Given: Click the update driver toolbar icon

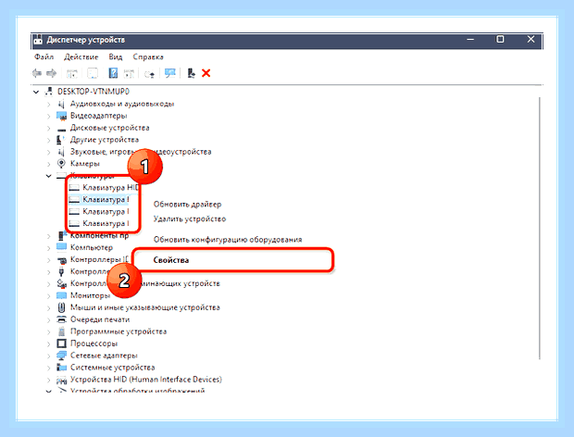Looking at the screenshot, I should 149,73.
